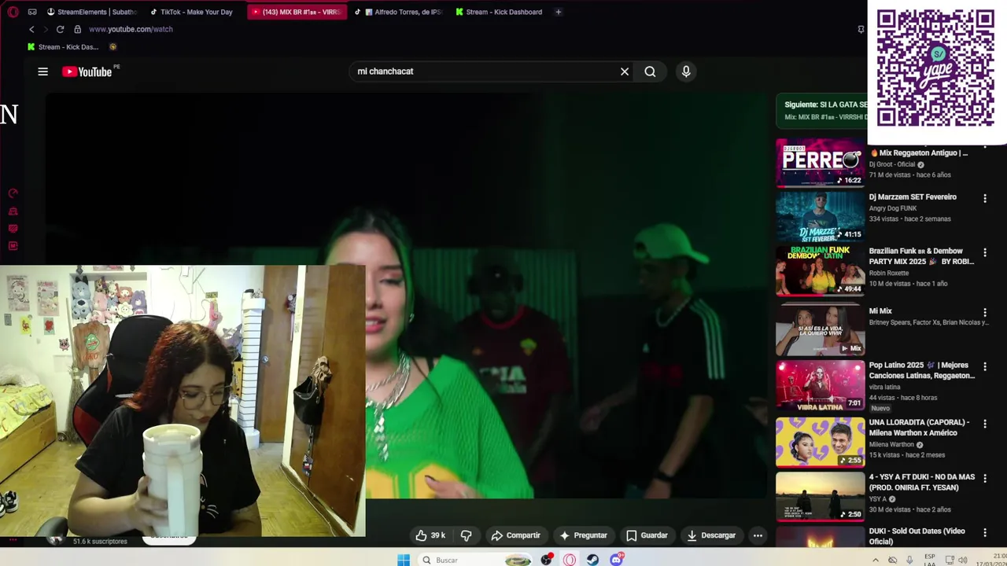The width and height of the screenshot is (1007, 566).
Task: Open GX Corner gamepad icon
Action: click(32, 12)
